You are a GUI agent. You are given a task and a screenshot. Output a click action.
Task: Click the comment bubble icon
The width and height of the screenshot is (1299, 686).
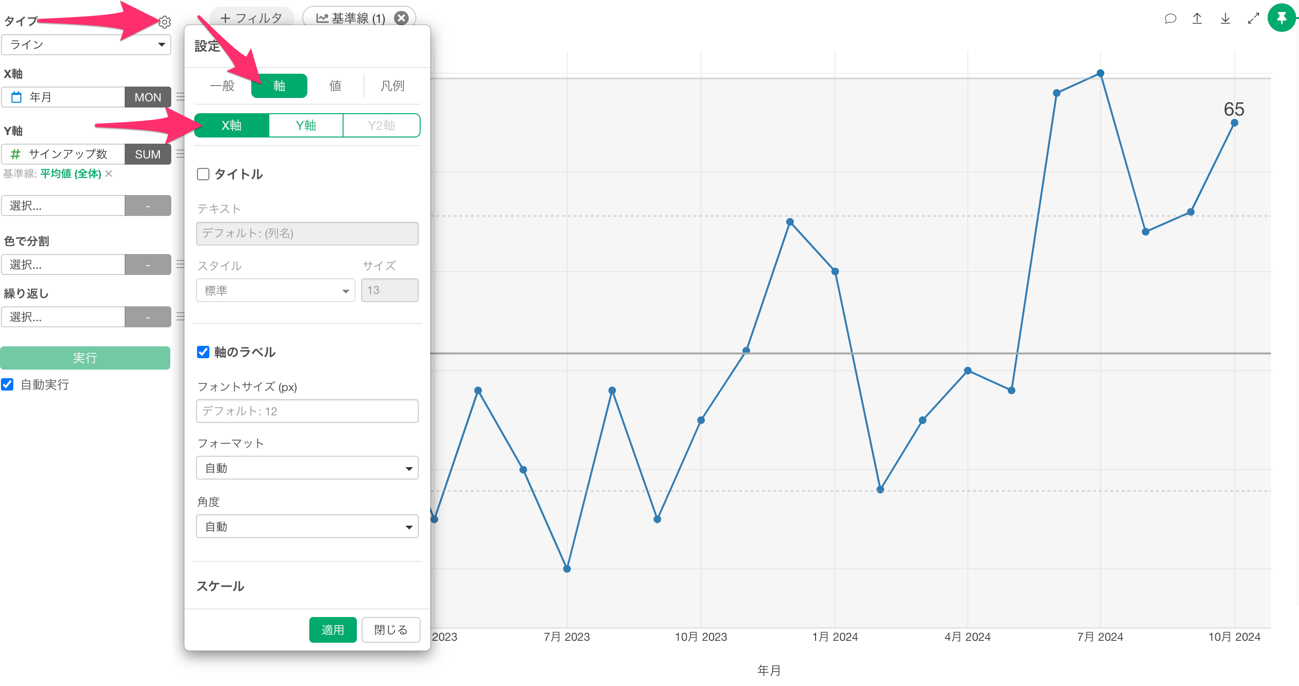click(1170, 19)
